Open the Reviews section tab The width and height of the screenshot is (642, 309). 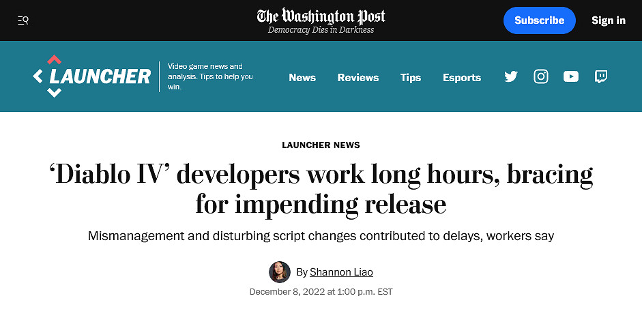pos(358,77)
